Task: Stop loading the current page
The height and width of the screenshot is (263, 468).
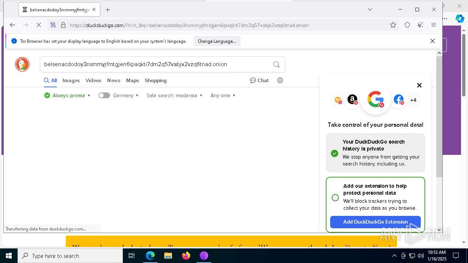Action: [39, 25]
